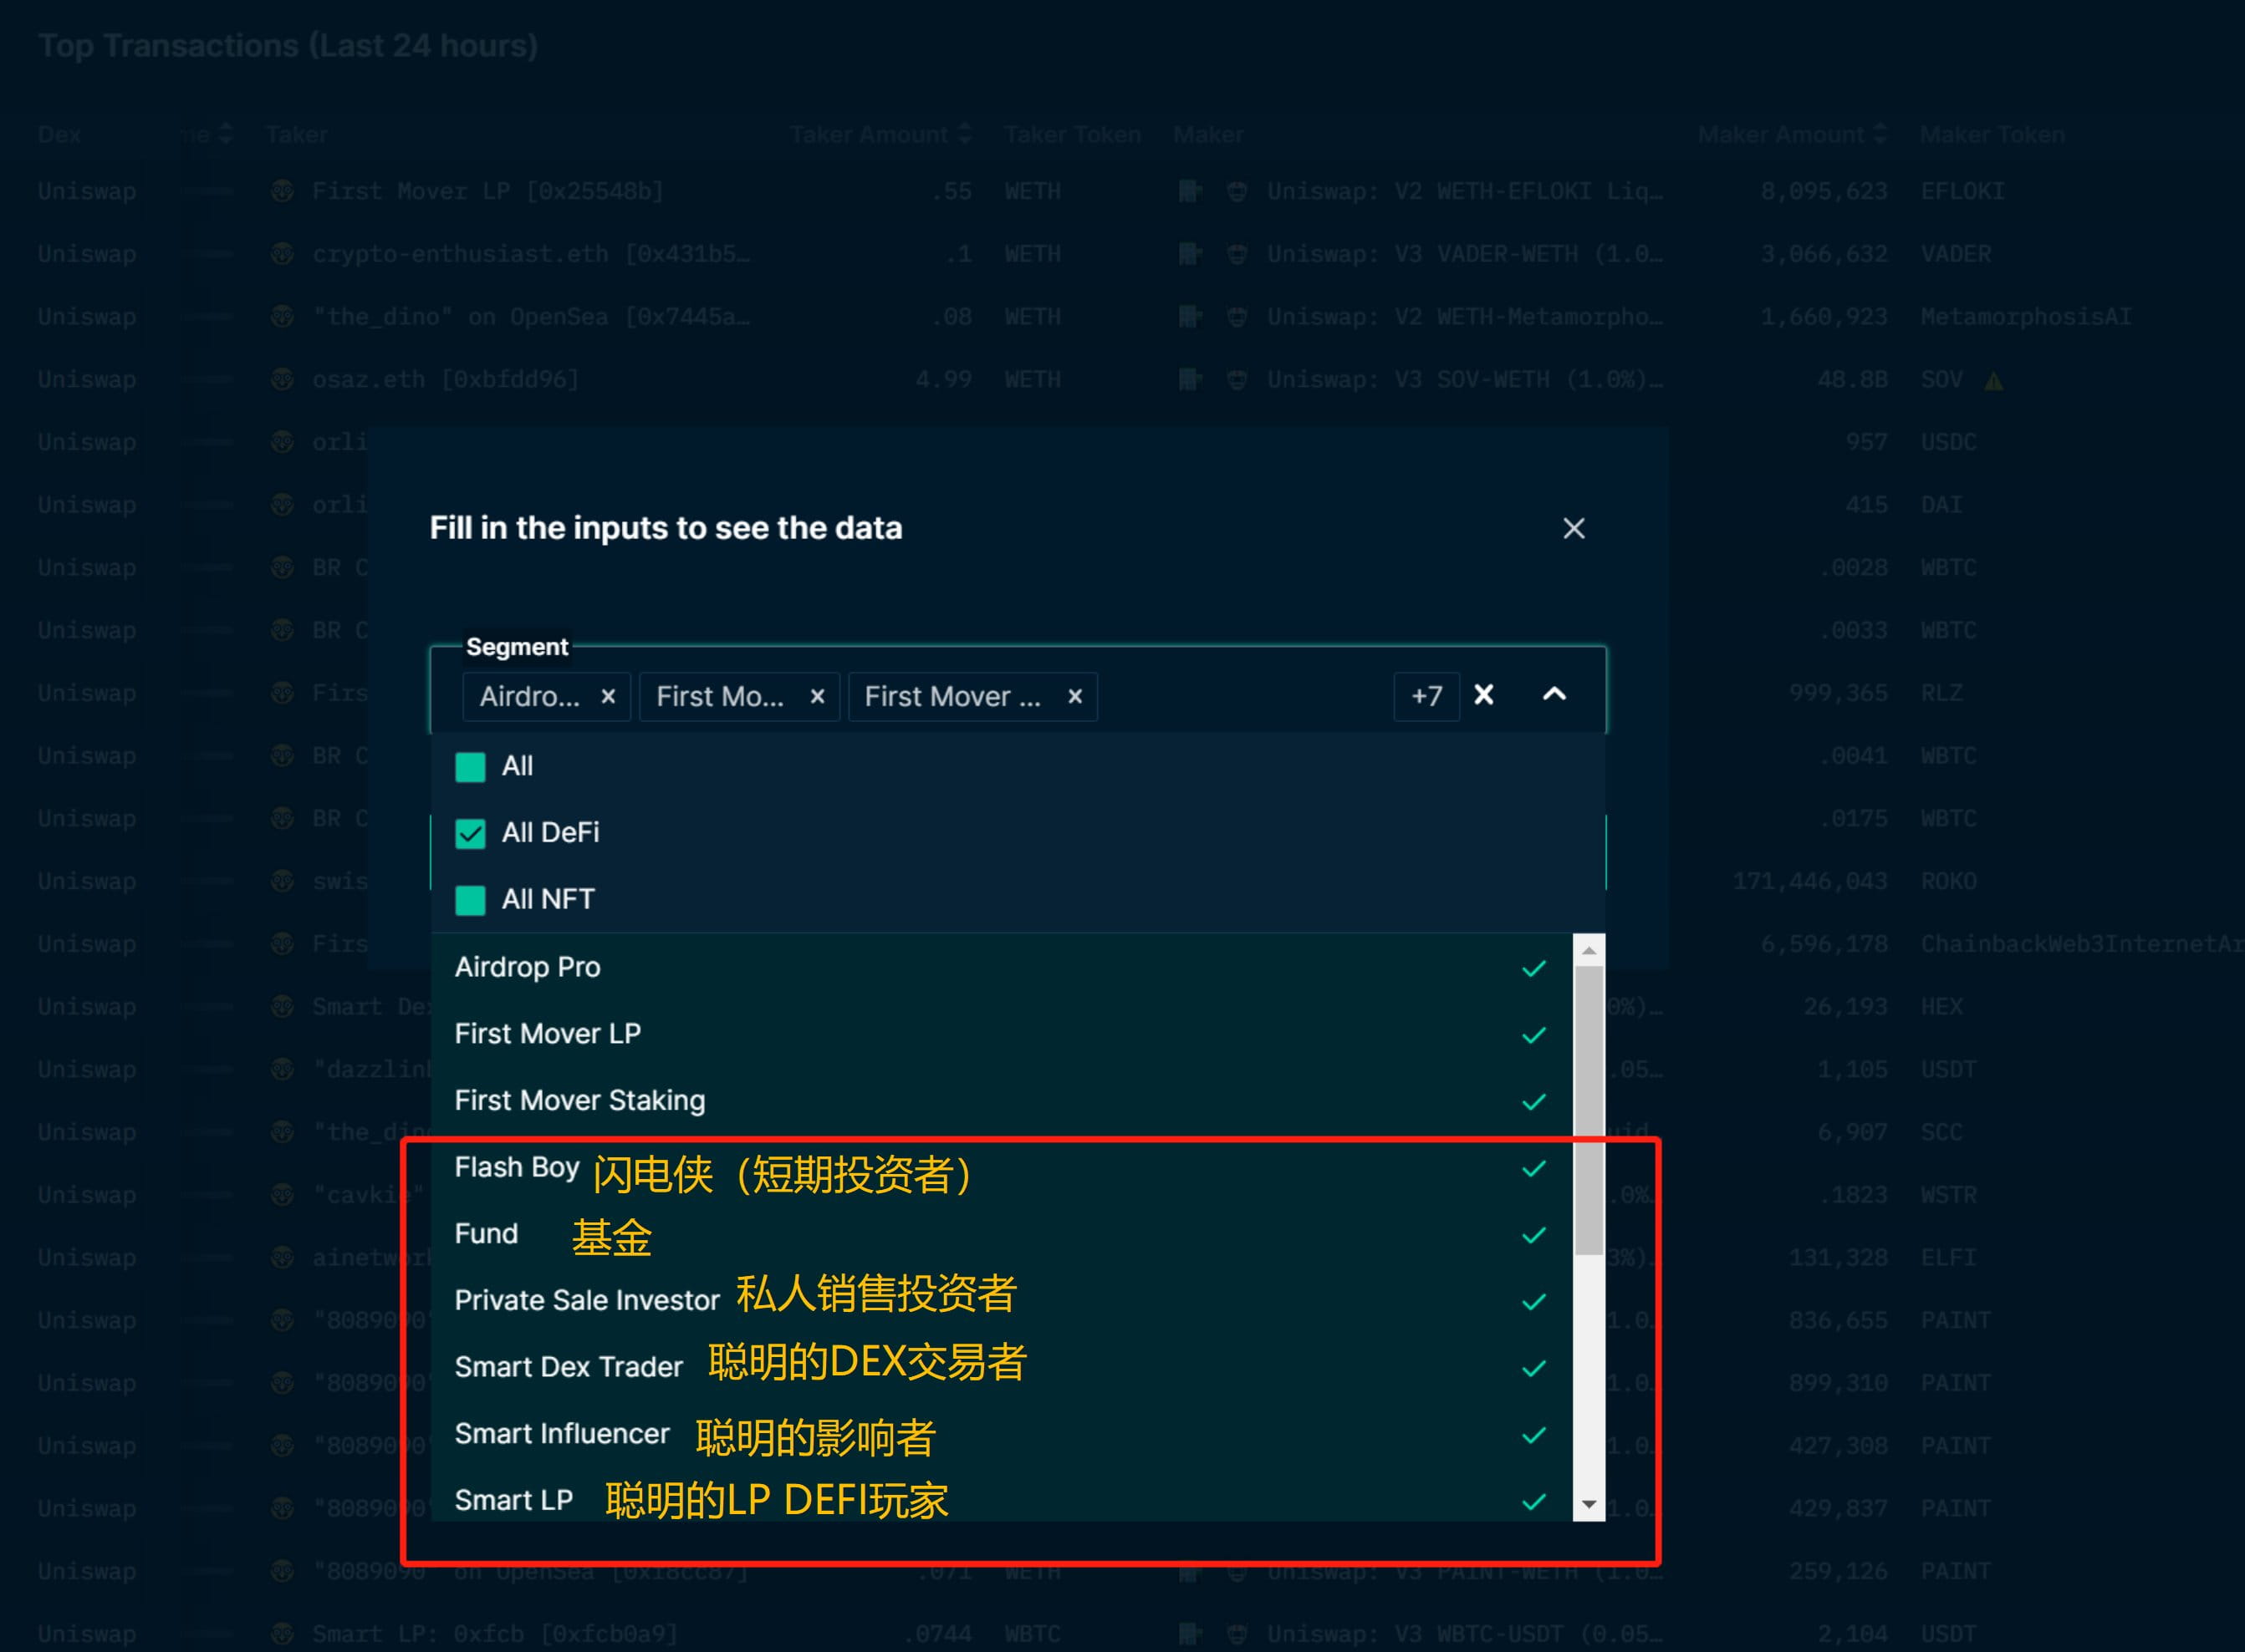The image size is (2245, 1652).
Task: Deselect Smart Dex Trader option
Action: 569,1367
